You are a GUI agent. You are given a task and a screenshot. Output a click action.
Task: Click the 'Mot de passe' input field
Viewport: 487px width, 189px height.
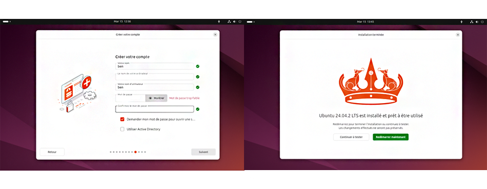click(130, 98)
